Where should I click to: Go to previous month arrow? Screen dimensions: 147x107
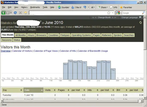[95, 17]
